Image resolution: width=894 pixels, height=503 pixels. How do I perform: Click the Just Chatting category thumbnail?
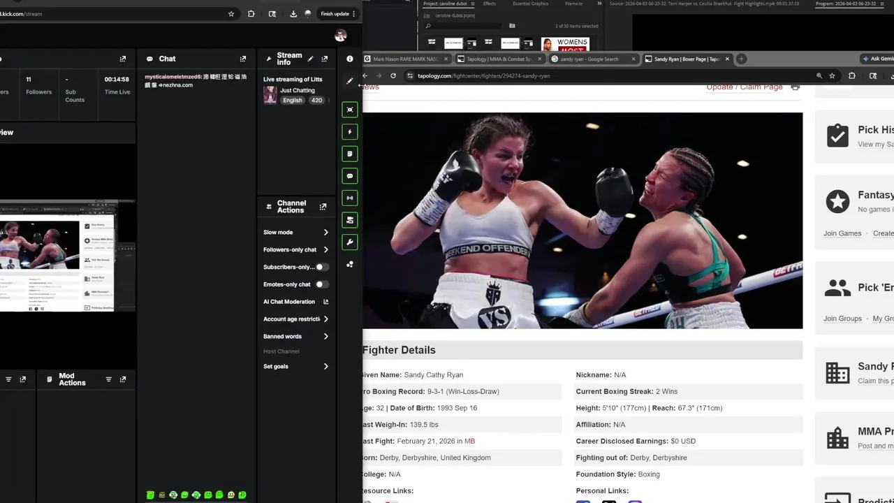click(x=270, y=95)
